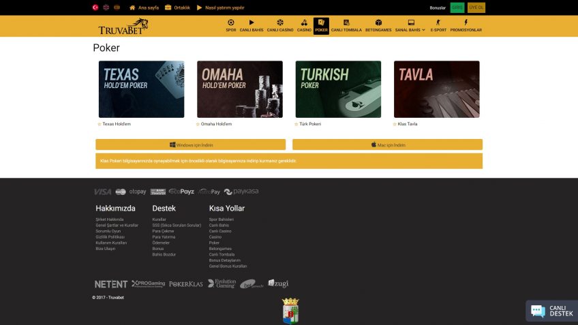Open the Bahis Bozdur support link
The height and width of the screenshot is (325, 578).
click(x=164, y=255)
